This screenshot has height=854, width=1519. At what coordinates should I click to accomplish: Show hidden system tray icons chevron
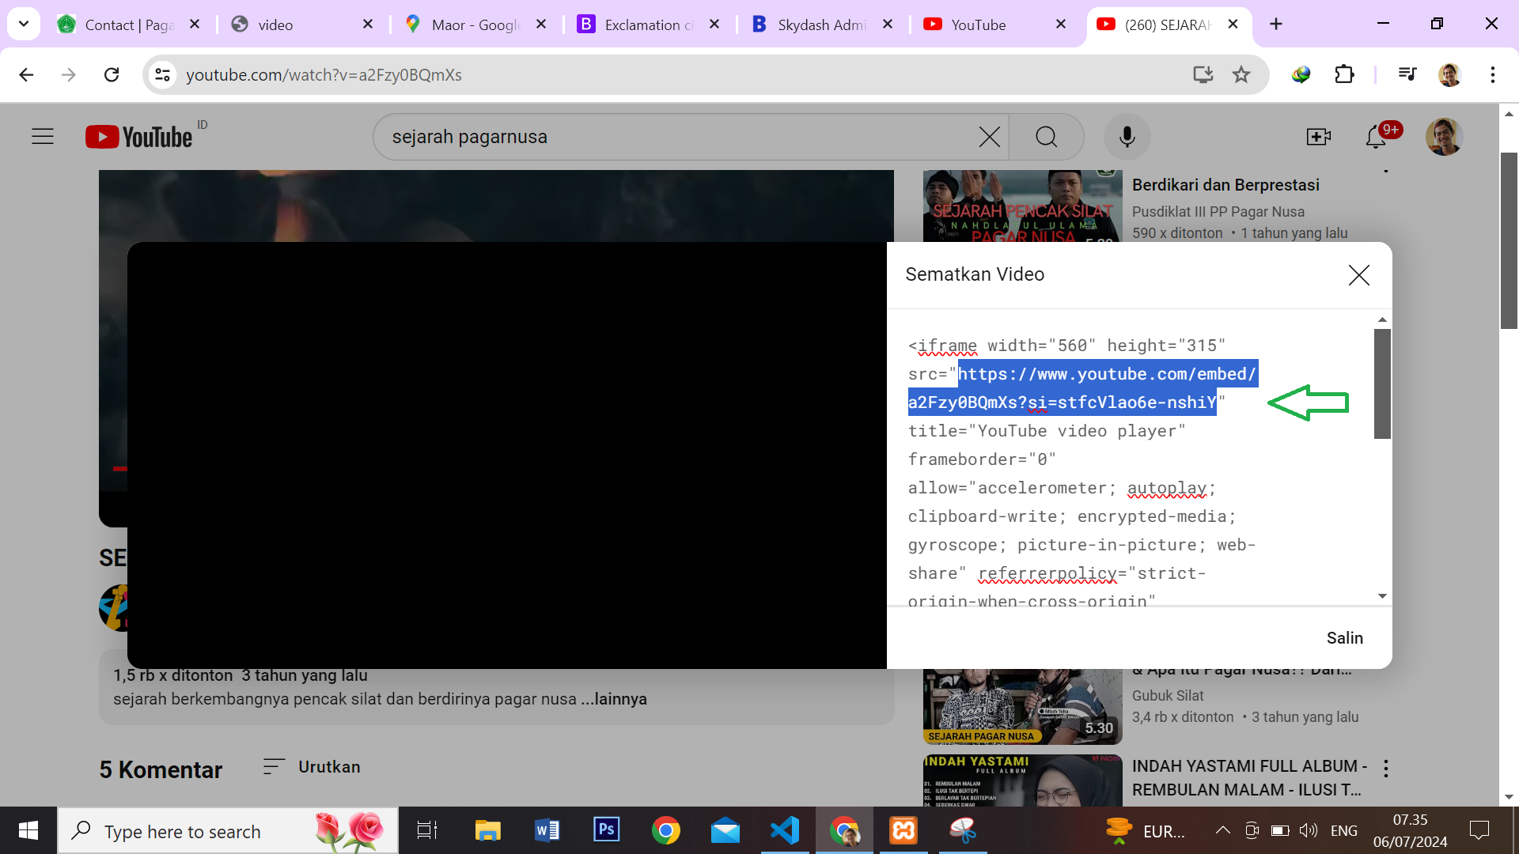point(1222,830)
